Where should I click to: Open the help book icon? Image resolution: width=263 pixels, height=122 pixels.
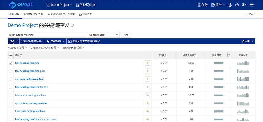click(237, 5)
